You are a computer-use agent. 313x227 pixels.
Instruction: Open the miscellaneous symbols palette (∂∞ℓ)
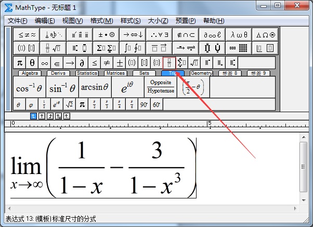coord(213,35)
